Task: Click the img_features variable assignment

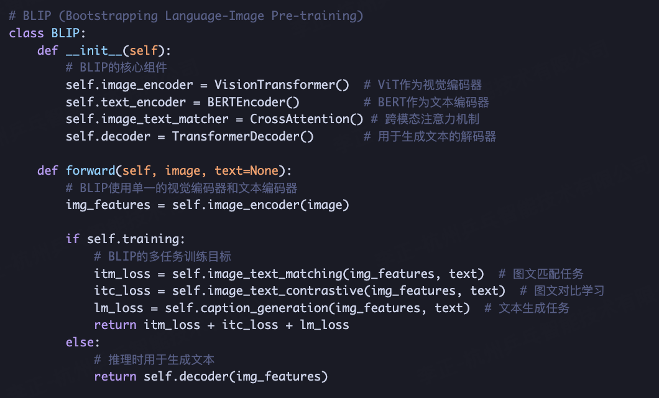Action: pyautogui.click(x=108, y=205)
